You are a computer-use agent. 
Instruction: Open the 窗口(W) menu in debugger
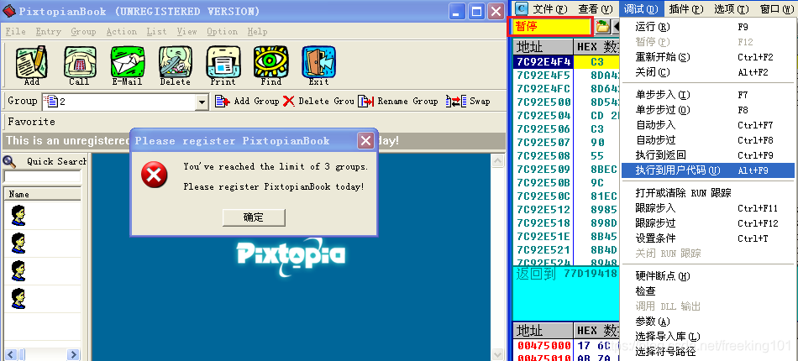coord(776,9)
